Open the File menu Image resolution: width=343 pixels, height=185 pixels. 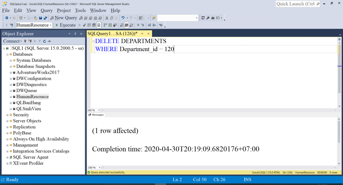(x=6, y=10)
